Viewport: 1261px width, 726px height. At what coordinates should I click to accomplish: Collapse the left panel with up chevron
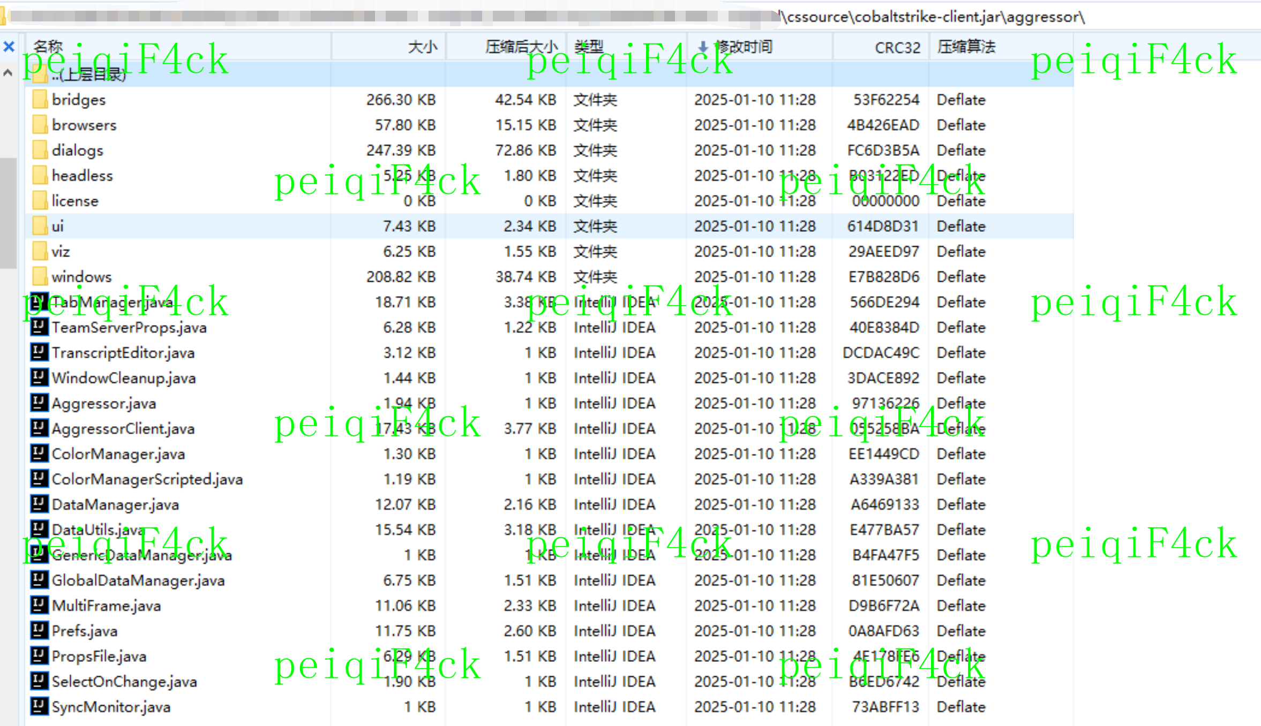pos(8,73)
